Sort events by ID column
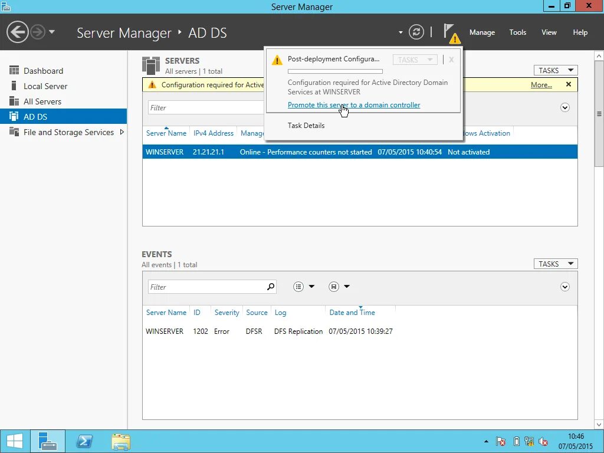This screenshot has width=604, height=453. tap(197, 313)
